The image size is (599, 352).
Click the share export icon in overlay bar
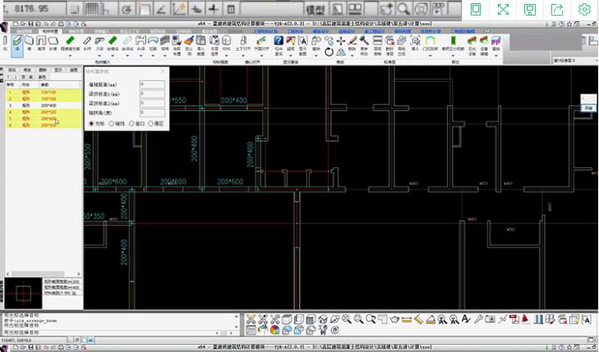point(557,10)
